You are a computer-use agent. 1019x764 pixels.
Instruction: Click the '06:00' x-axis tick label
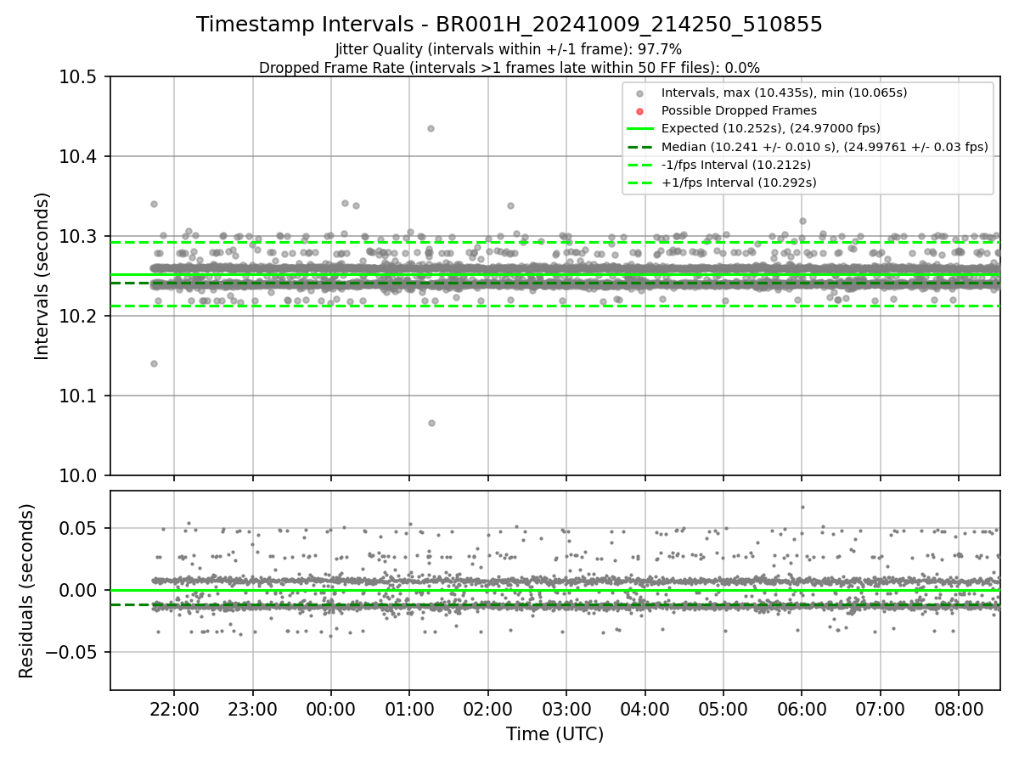pos(802,708)
